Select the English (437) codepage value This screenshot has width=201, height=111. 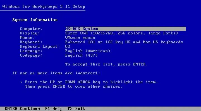coord(82,56)
